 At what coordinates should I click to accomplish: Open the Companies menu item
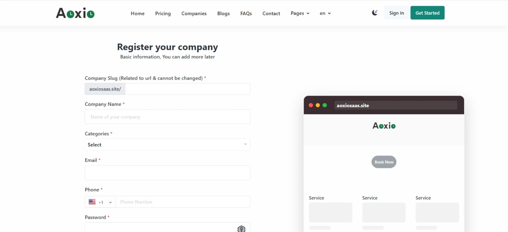(194, 13)
